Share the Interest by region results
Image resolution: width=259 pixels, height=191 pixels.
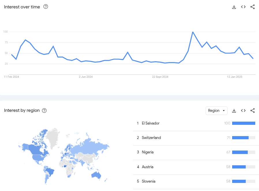click(253, 110)
